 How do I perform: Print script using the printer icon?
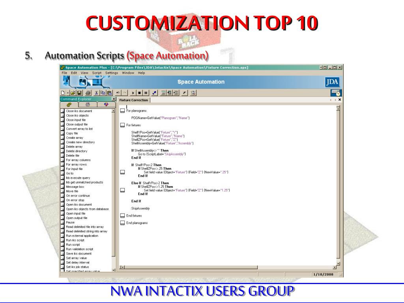coord(88,93)
